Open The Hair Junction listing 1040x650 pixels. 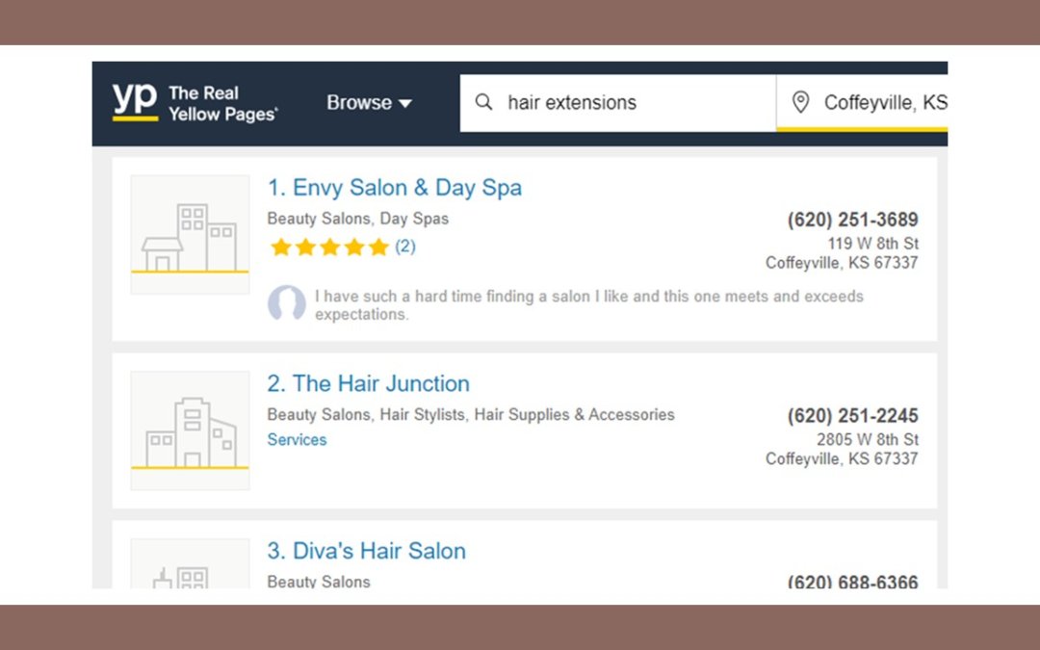pyautogui.click(x=368, y=384)
